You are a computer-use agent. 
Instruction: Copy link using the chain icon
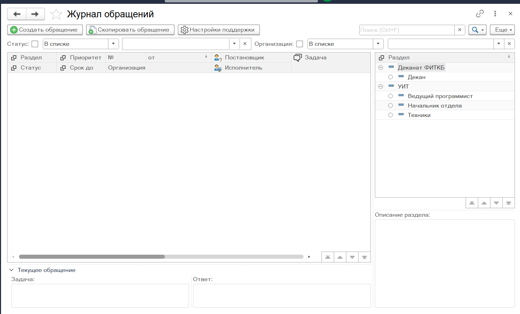point(480,14)
